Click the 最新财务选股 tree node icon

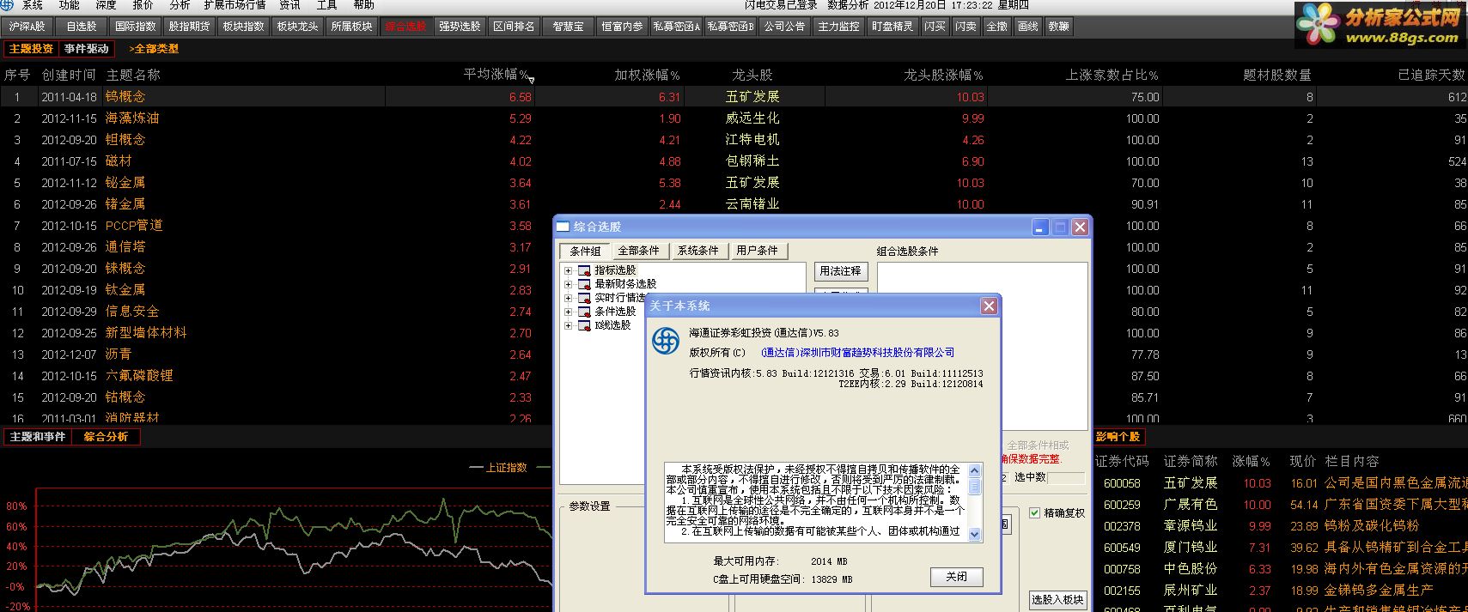pos(584,284)
